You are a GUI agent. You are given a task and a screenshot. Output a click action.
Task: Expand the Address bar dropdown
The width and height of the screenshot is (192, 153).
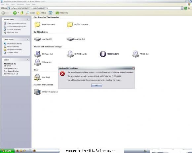pos(182,8)
